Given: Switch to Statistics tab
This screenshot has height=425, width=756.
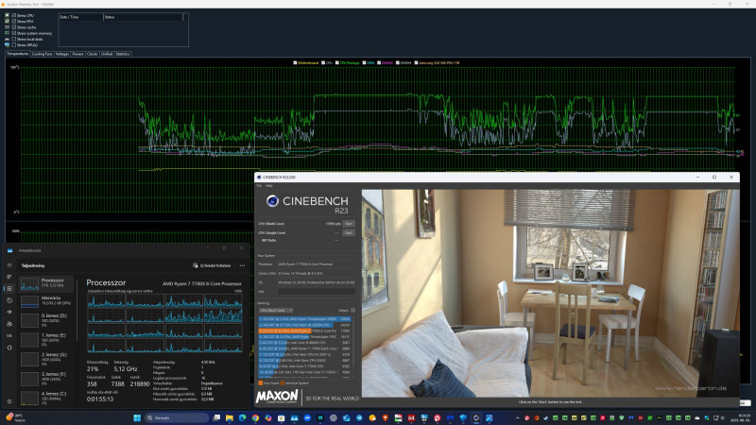Looking at the screenshot, I should (x=123, y=54).
